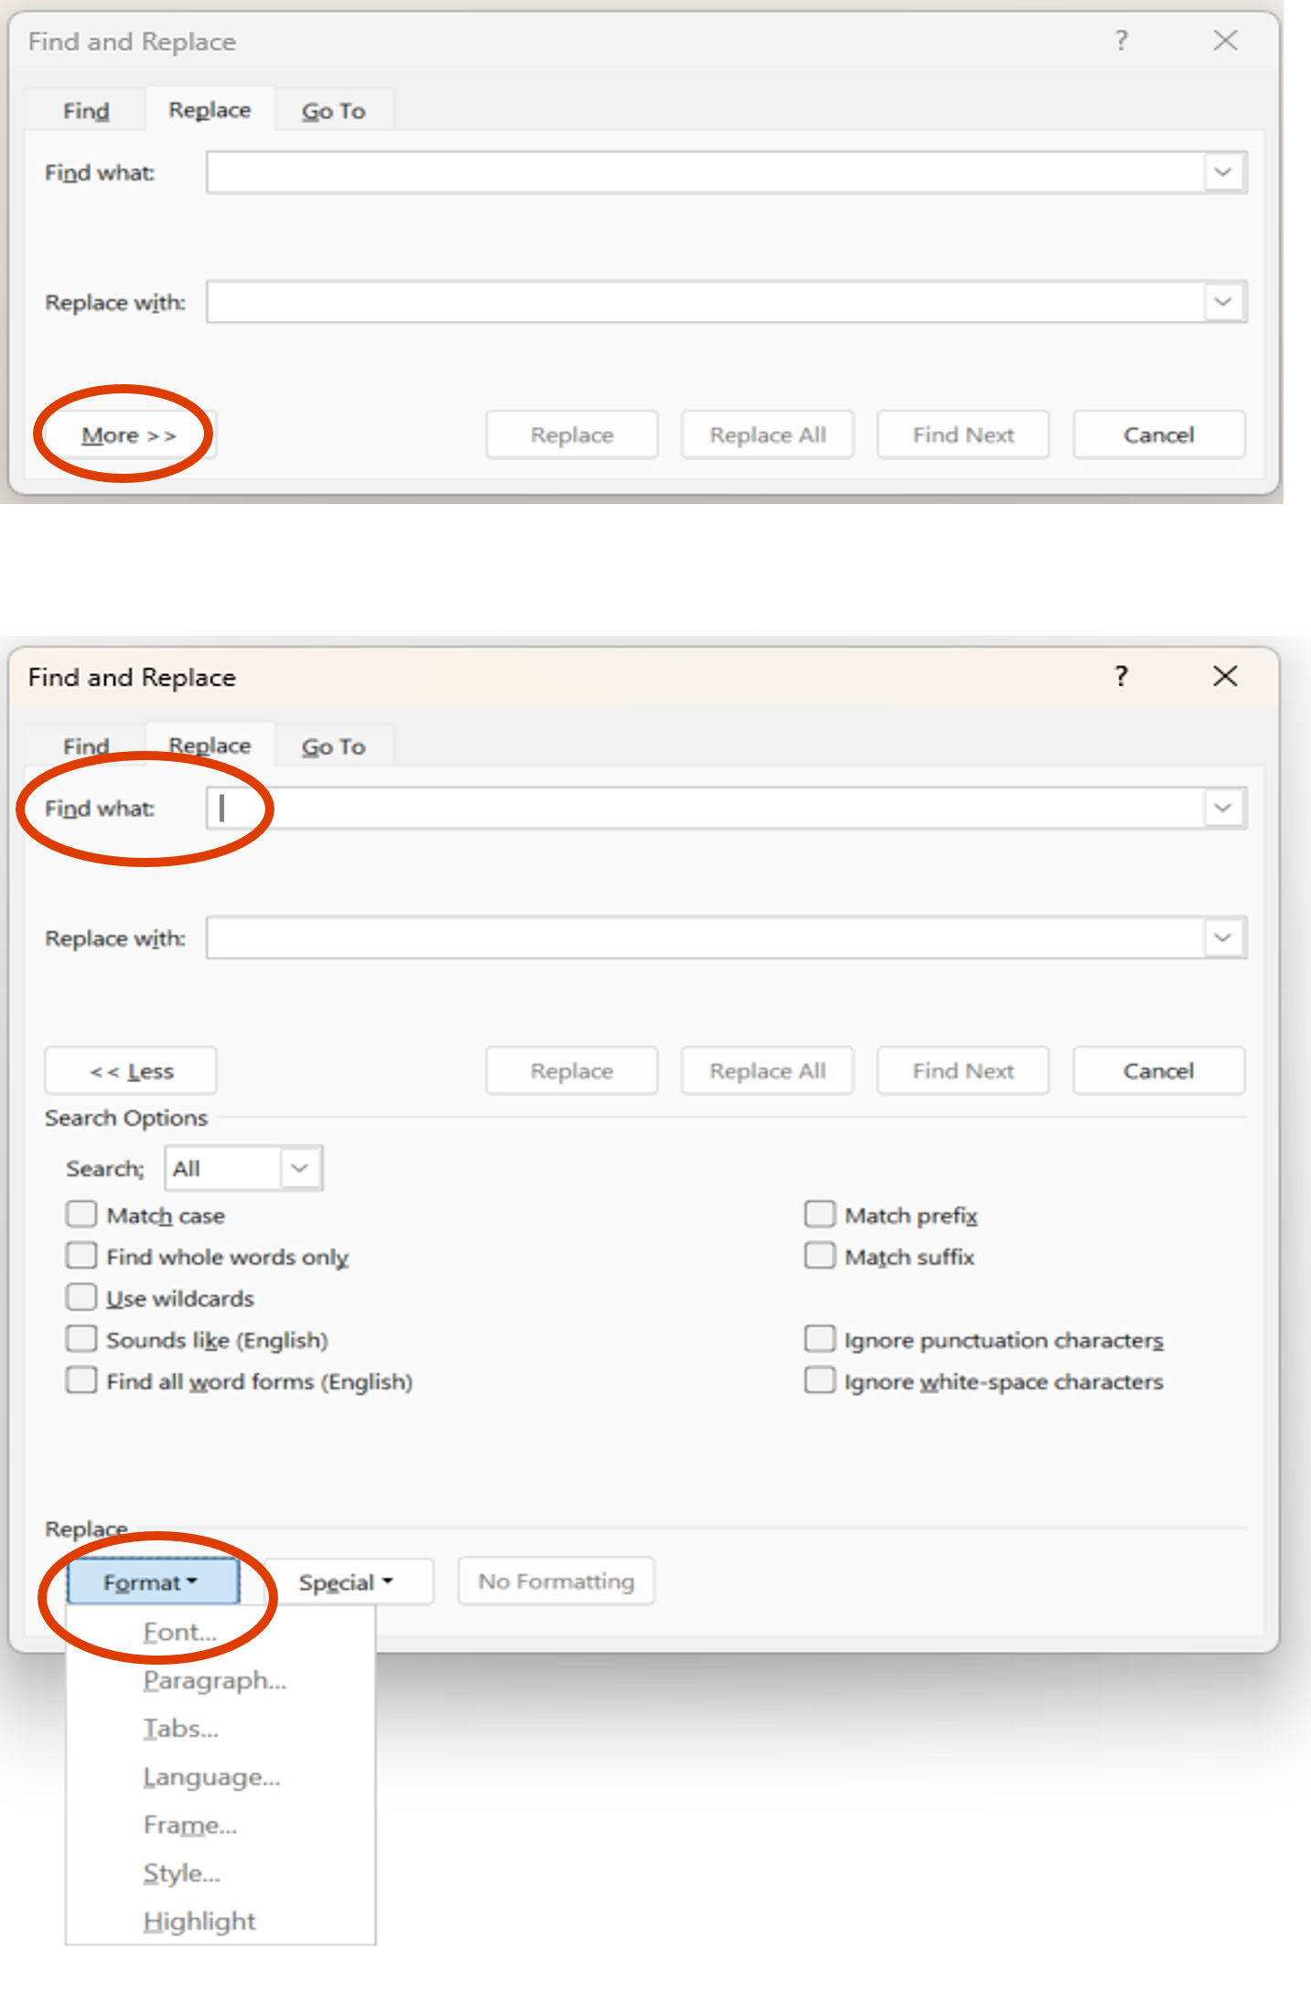Tick Find all word forms (English)
This screenshot has width=1311, height=1994.
(81, 1380)
